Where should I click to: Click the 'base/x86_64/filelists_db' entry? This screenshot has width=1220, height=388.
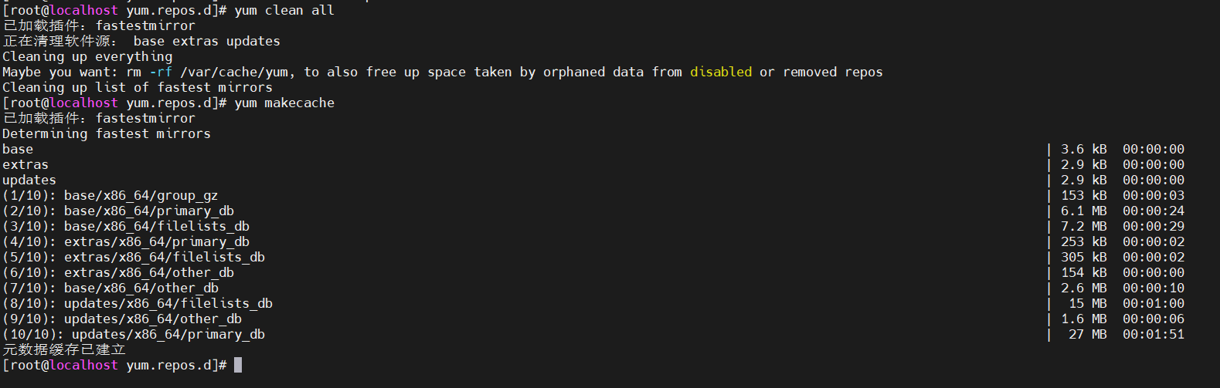tap(156, 226)
